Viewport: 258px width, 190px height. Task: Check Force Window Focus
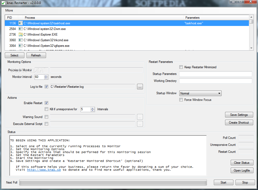pyautogui.click(x=181, y=100)
